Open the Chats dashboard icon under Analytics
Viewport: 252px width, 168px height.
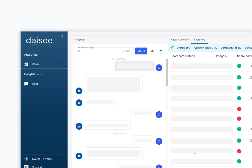tap(26, 64)
